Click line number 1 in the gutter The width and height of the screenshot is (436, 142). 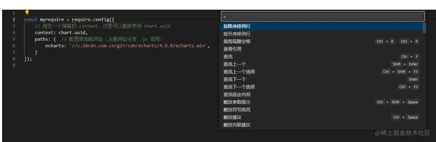[14, 13]
